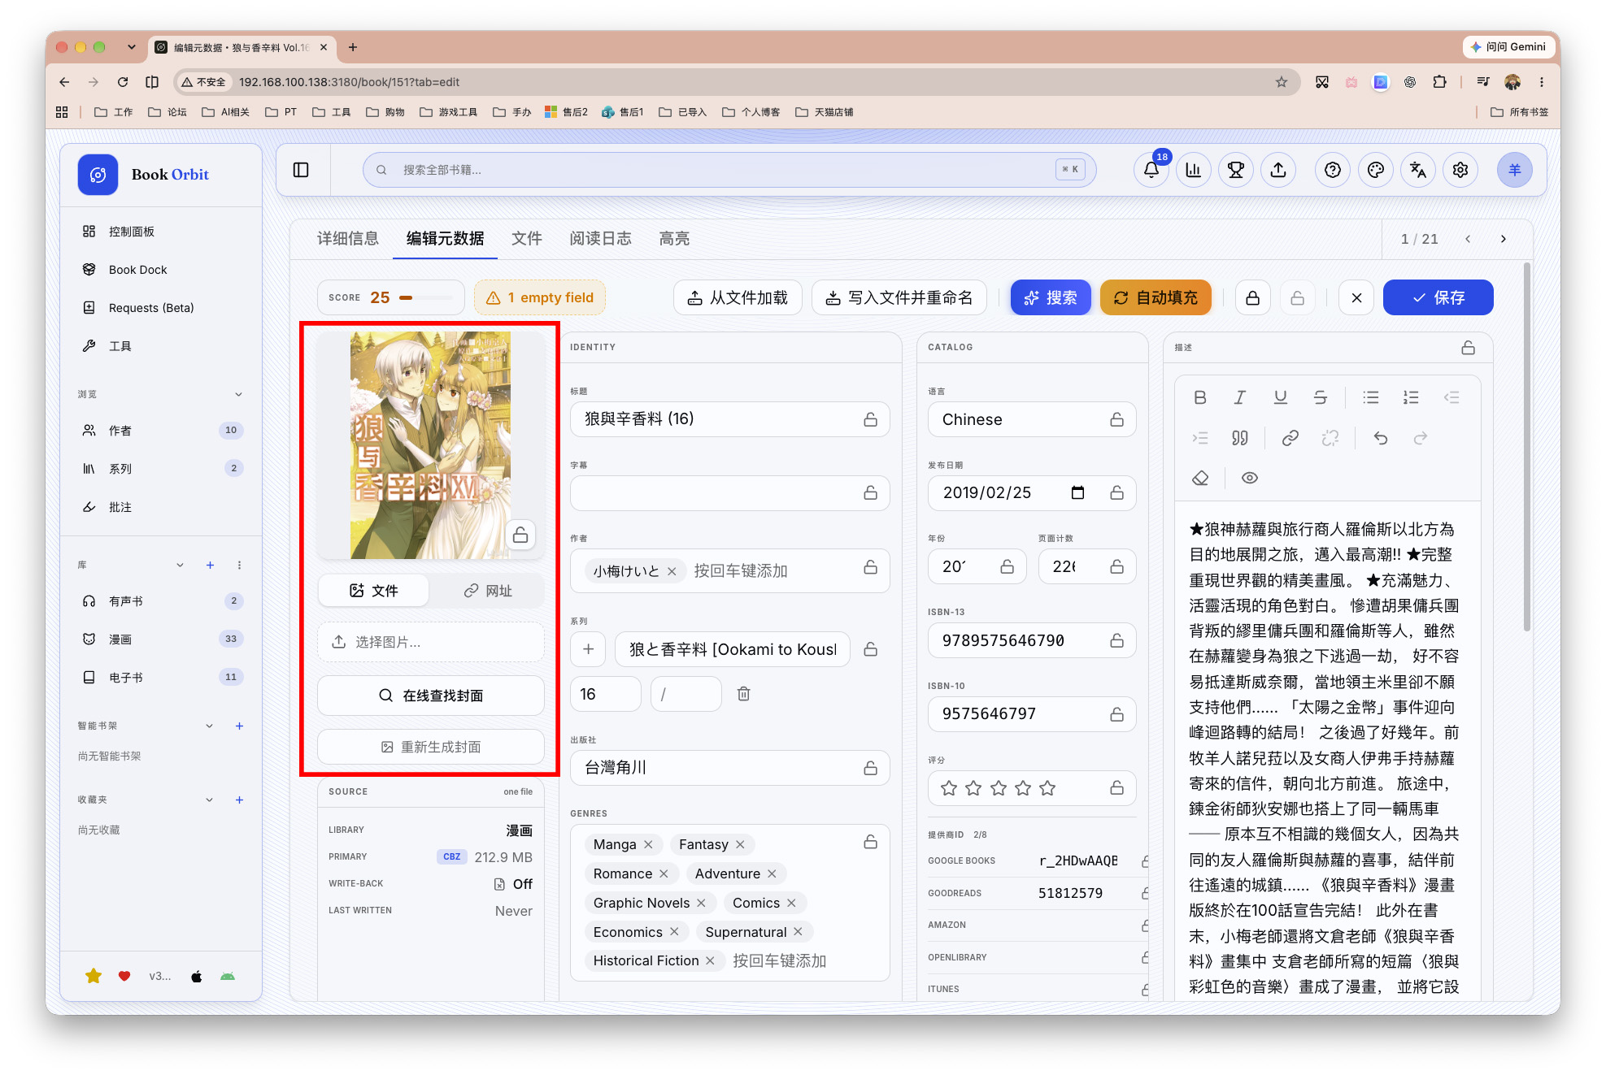The height and width of the screenshot is (1075, 1606).
Task: Switch to the 详细信息 tab
Action: [347, 238]
